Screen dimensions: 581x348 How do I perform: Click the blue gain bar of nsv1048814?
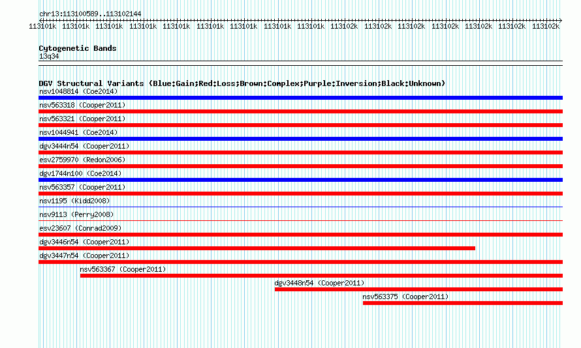click(300, 98)
